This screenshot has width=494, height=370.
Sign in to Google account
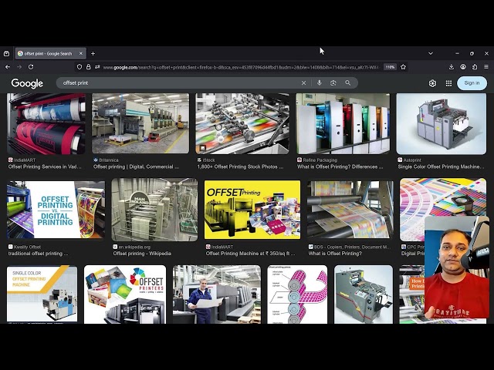click(x=472, y=83)
